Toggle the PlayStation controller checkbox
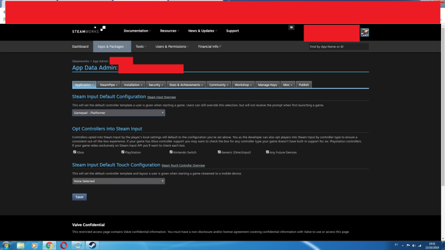 tap(123, 152)
